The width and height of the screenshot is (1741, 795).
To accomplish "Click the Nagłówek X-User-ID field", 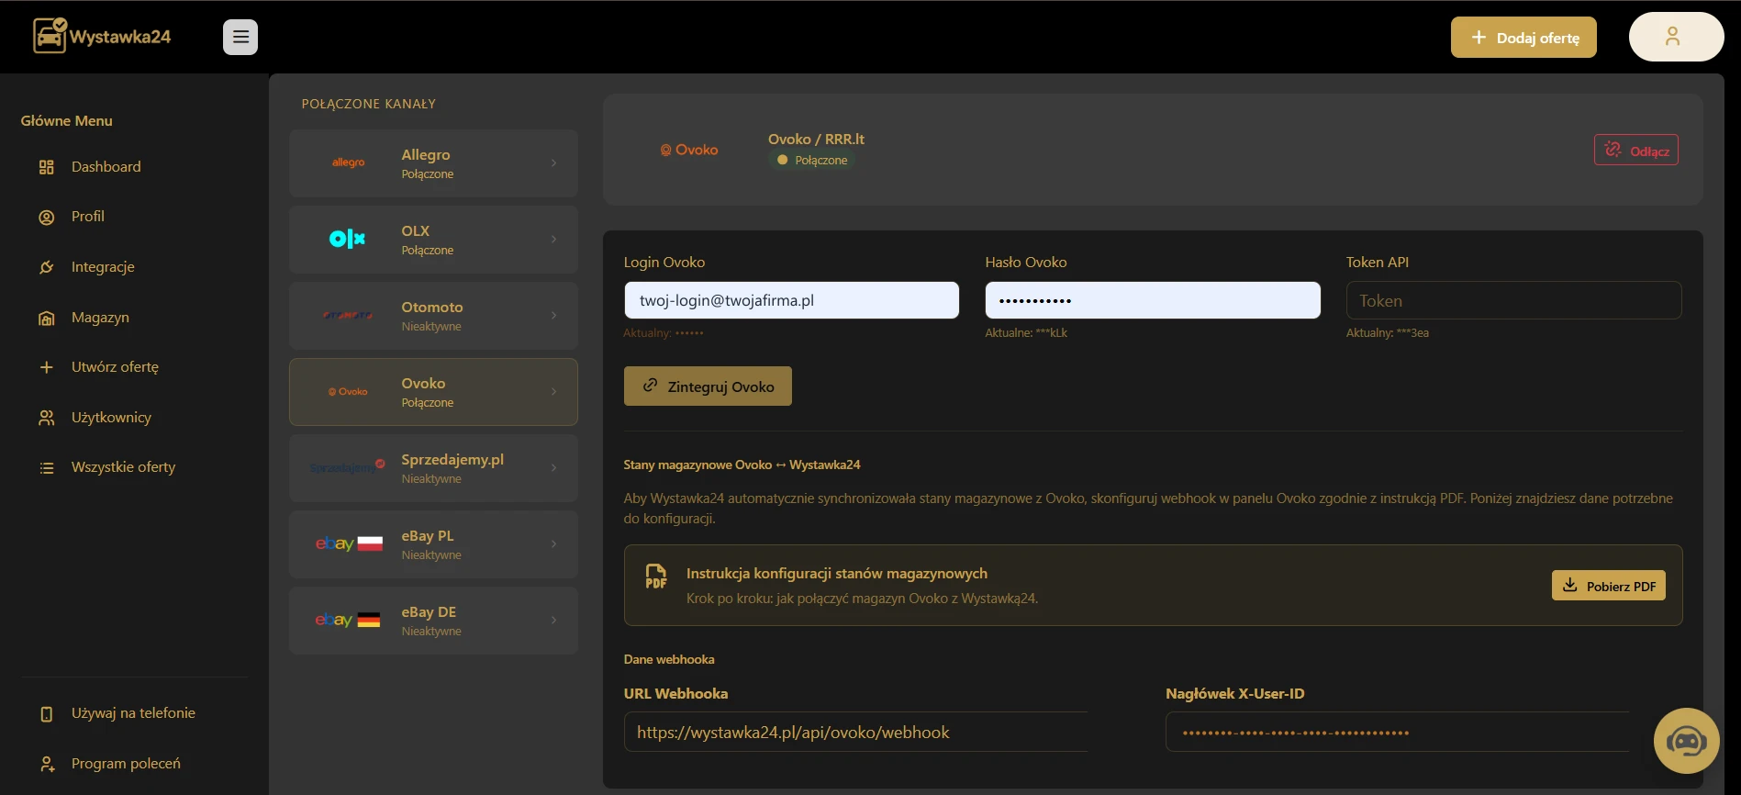I will (1397, 733).
